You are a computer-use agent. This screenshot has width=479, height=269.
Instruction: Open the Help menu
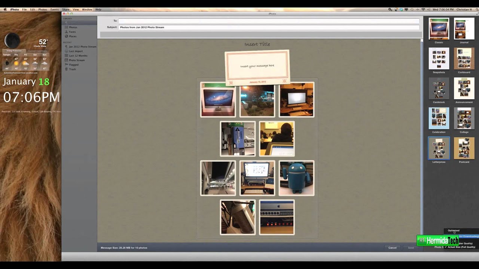click(x=98, y=9)
